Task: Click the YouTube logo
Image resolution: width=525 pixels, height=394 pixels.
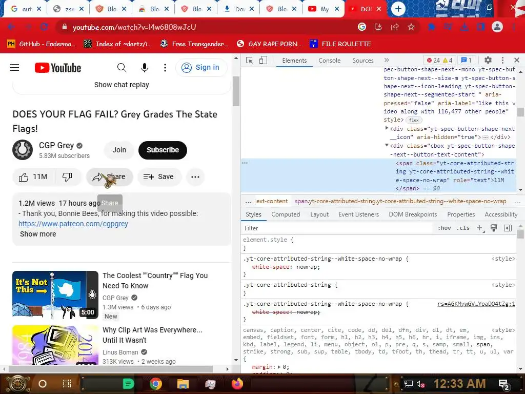Action: pyautogui.click(x=58, y=68)
